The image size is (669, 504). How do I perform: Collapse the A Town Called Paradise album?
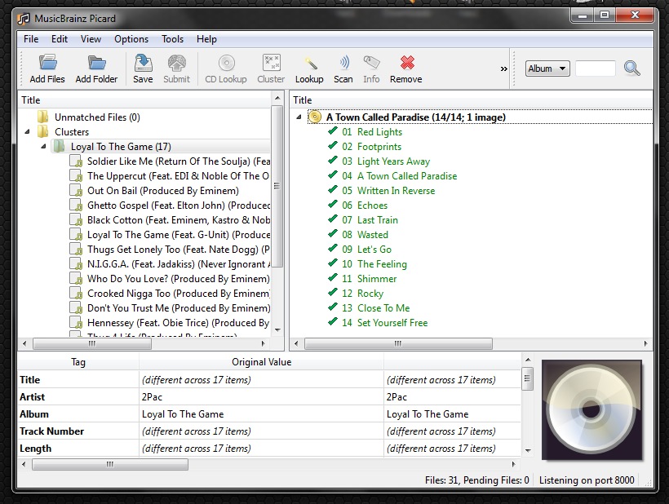(299, 117)
